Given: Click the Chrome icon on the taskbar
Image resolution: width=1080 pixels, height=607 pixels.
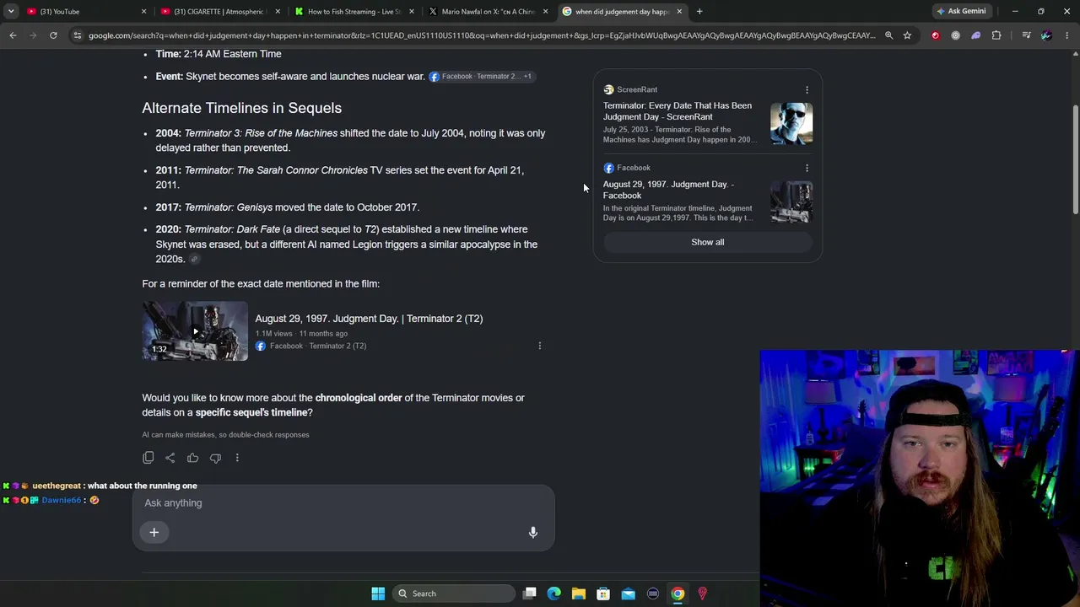Looking at the screenshot, I should click(678, 594).
